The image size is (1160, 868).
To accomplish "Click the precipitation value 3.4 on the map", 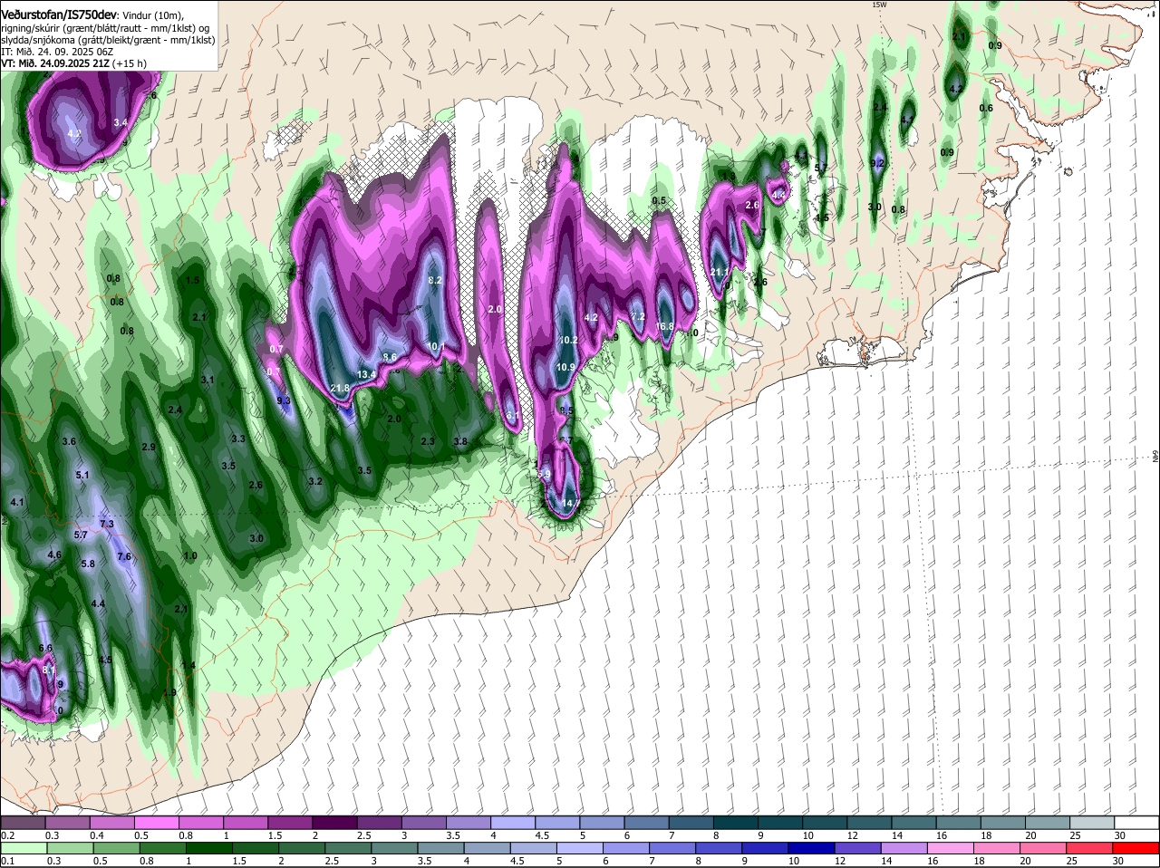I will 121,122.
